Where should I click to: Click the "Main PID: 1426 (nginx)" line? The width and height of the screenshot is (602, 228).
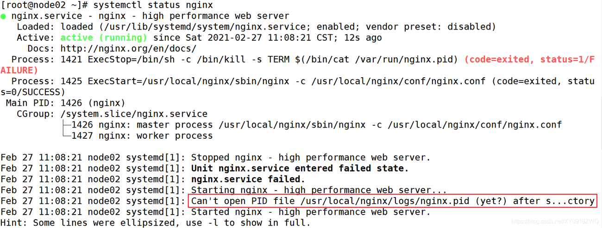pos(65,103)
